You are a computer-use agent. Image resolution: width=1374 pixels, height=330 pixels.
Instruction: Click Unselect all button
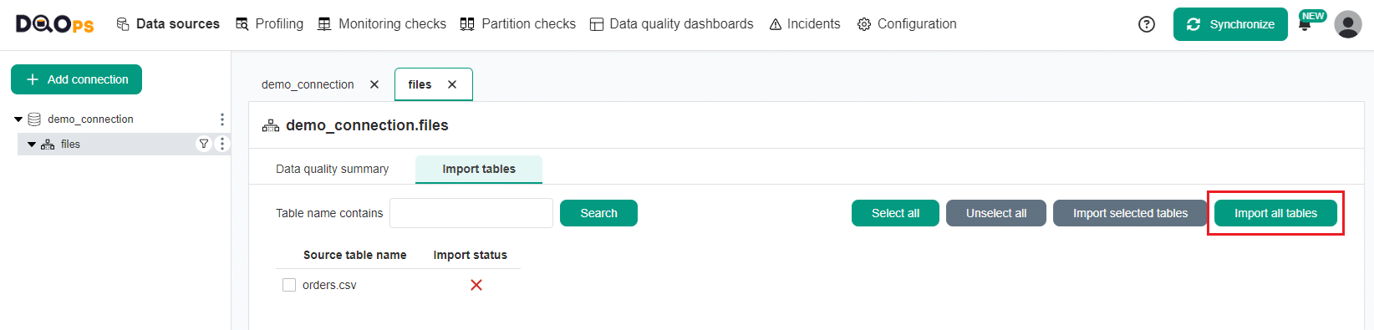pyautogui.click(x=996, y=213)
